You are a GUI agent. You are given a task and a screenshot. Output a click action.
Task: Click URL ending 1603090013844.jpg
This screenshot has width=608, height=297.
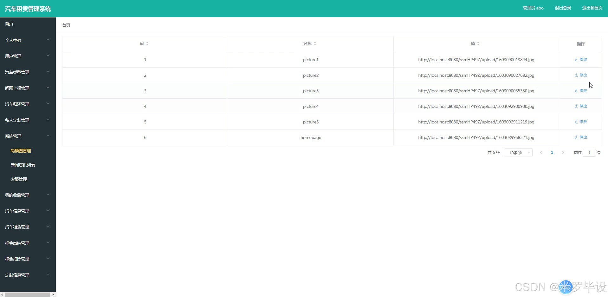point(476,60)
